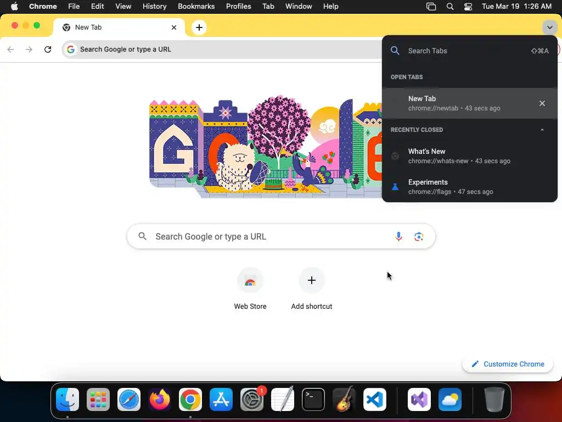Open the History menu
The width and height of the screenshot is (562, 422).
click(x=154, y=7)
